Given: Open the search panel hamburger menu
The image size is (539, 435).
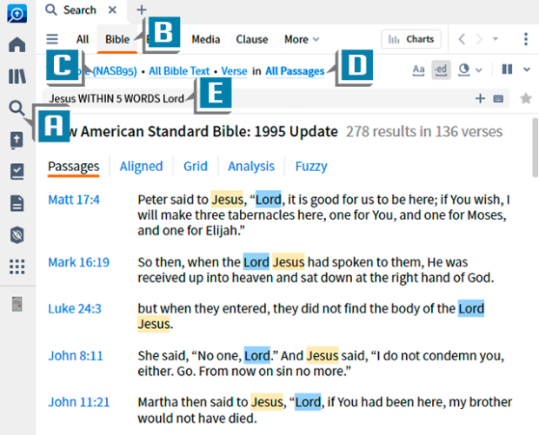Looking at the screenshot, I should point(53,39).
